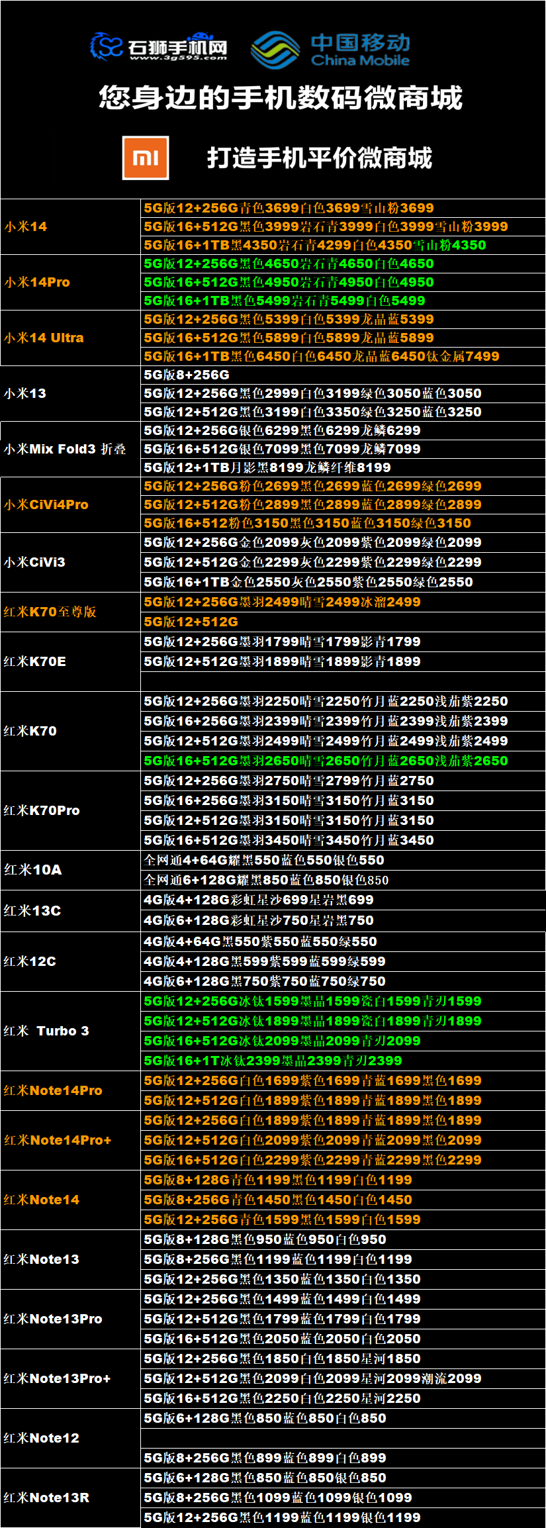This screenshot has width=546, height=1528.
Task: Click row '5G版16+512G黑色2050蓝色2050白色2050'
Action: pos(343,1339)
